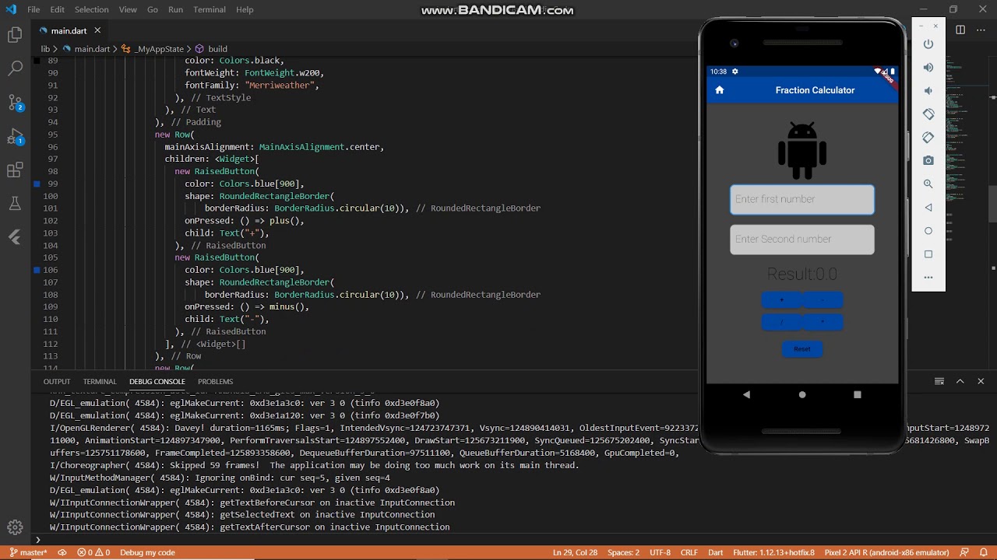Click the emulator toolbar overview square

tap(928, 254)
